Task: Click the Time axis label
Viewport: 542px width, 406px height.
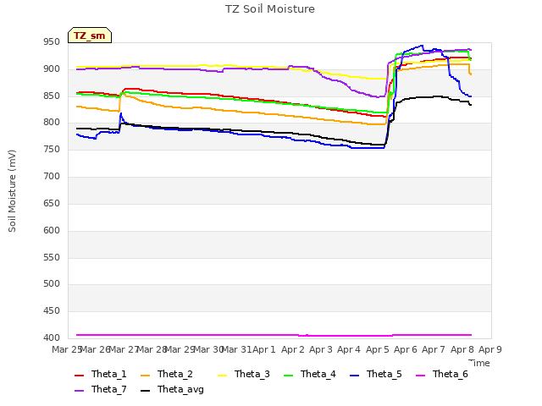Action: pyautogui.click(x=479, y=363)
